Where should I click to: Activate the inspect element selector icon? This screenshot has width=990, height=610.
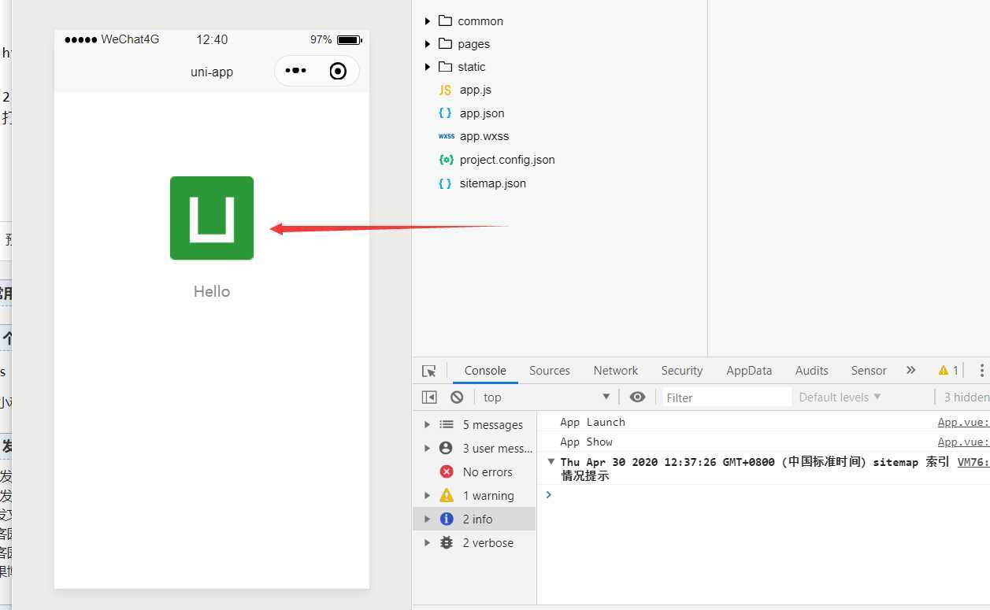pos(428,371)
